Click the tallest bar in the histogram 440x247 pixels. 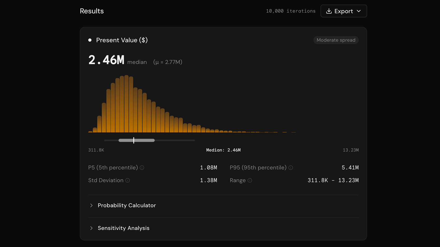point(127,104)
